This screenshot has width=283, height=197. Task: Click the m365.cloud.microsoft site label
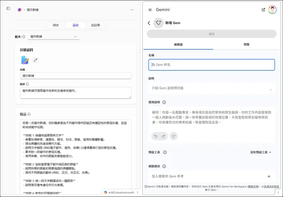[x=121, y=192]
